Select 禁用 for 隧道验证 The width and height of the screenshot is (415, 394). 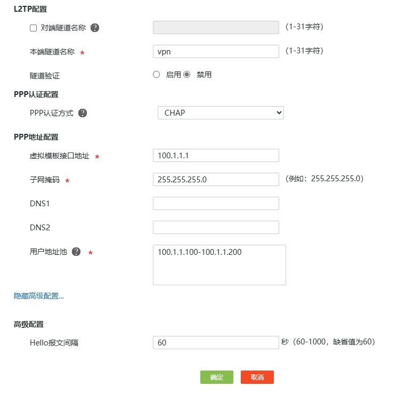point(187,75)
